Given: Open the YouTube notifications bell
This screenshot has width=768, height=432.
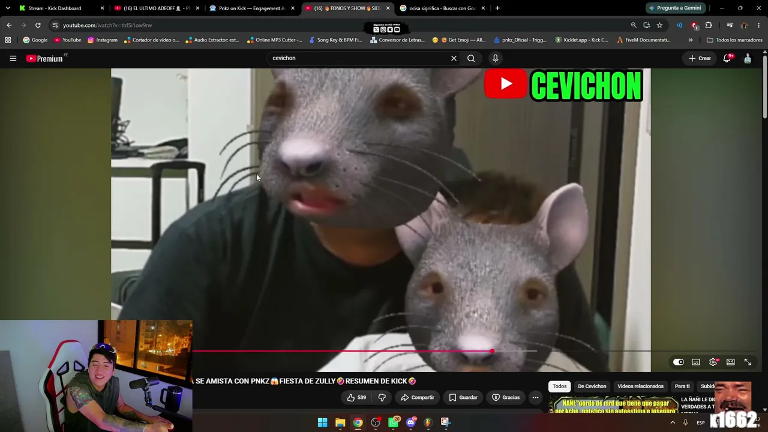Looking at the screenshot, I should pos(727,58).
